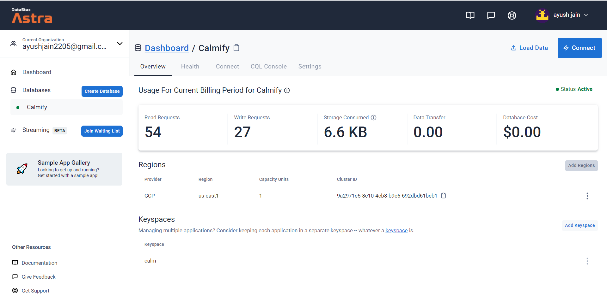Open Streaming in the sidebar
The height and width of the screenshot is (302, 607).
point(36,130)
